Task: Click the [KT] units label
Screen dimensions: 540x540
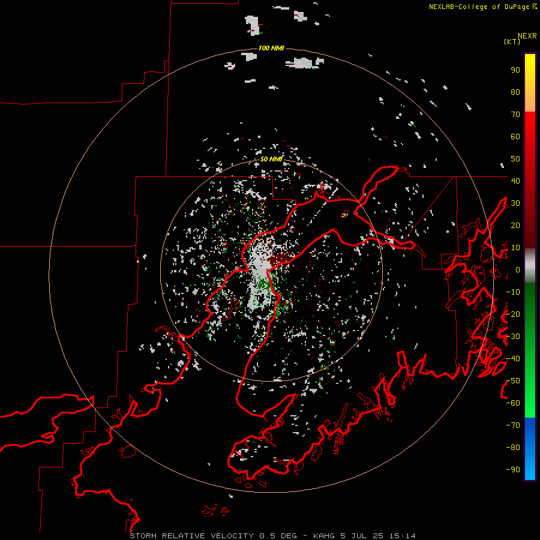Action: click(512, 41)
